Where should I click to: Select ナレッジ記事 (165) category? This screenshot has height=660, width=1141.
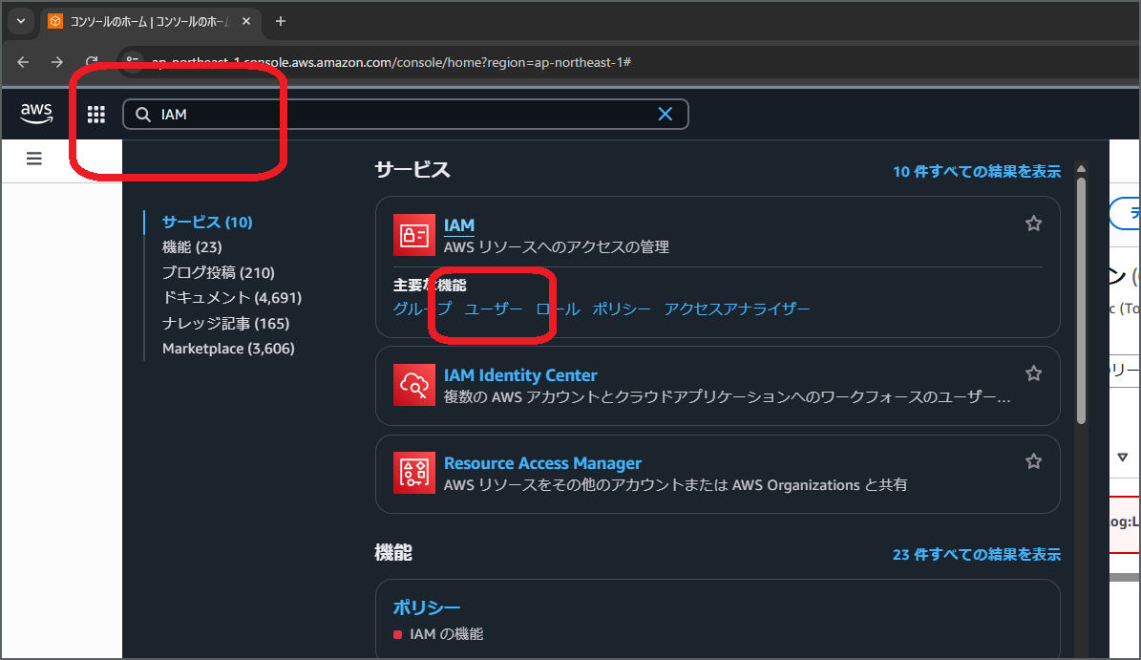pyautogui.click(x=225, y=323)
